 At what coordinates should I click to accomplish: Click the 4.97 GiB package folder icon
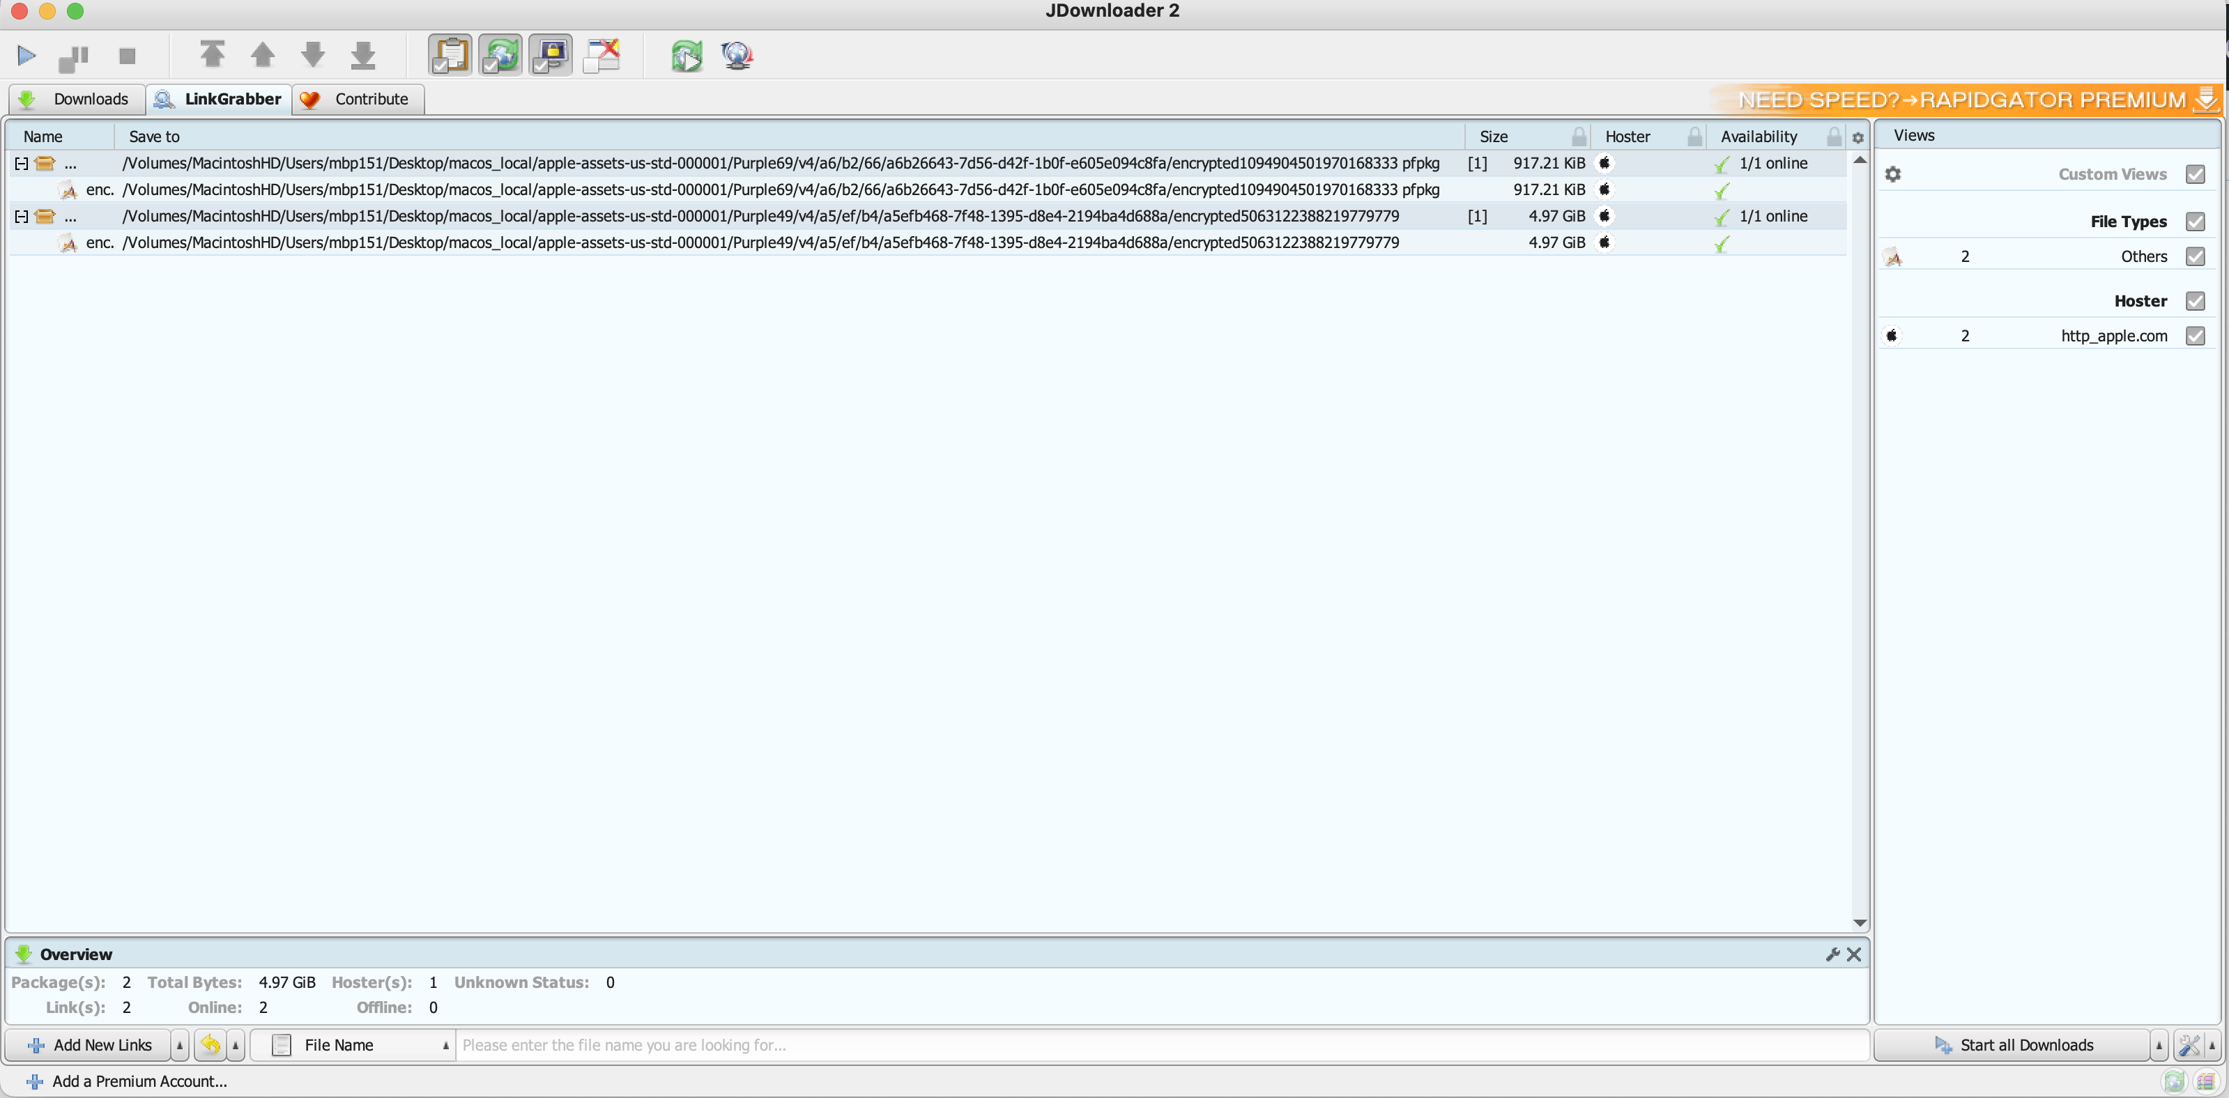coord(45,216)
